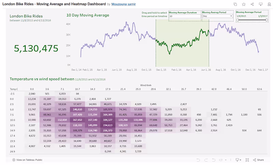
Task: Open the Moving Average Period 'Day' dropdown
Action: tap(217, 16)
